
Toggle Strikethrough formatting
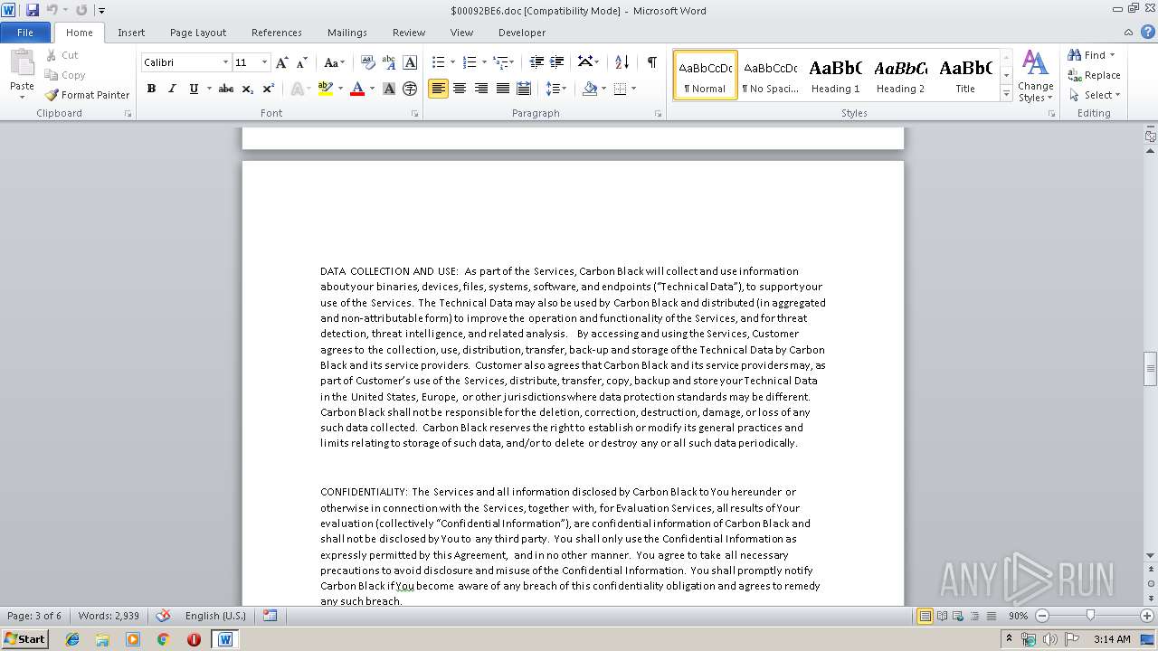pos(226,89)
